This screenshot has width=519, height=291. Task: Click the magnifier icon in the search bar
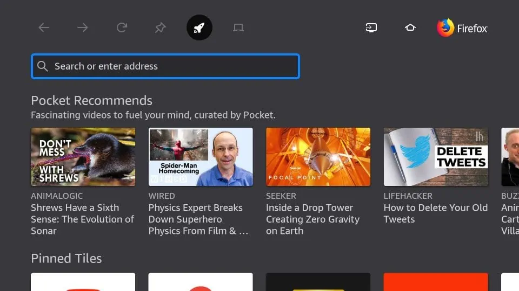[42, 66]
